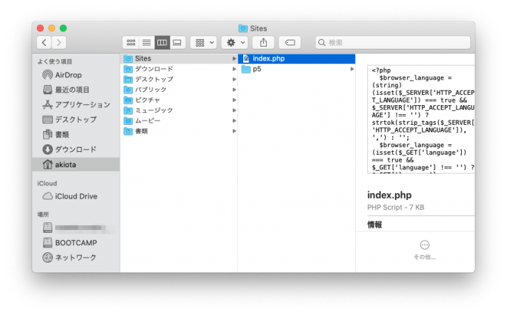This screenshot has width=507, height=315.
Task: Click the edit tags icon
Action: (290, 43)
